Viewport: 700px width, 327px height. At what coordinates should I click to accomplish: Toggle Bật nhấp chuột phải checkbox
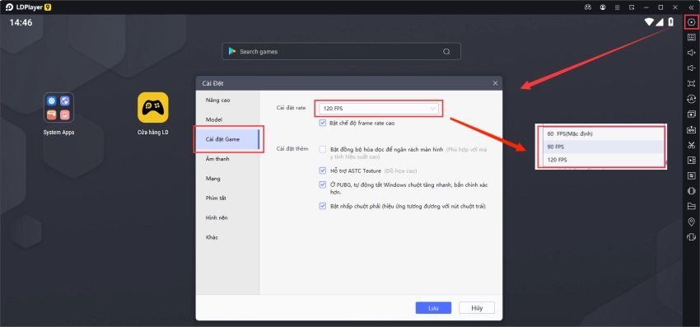tap(323, 207)
